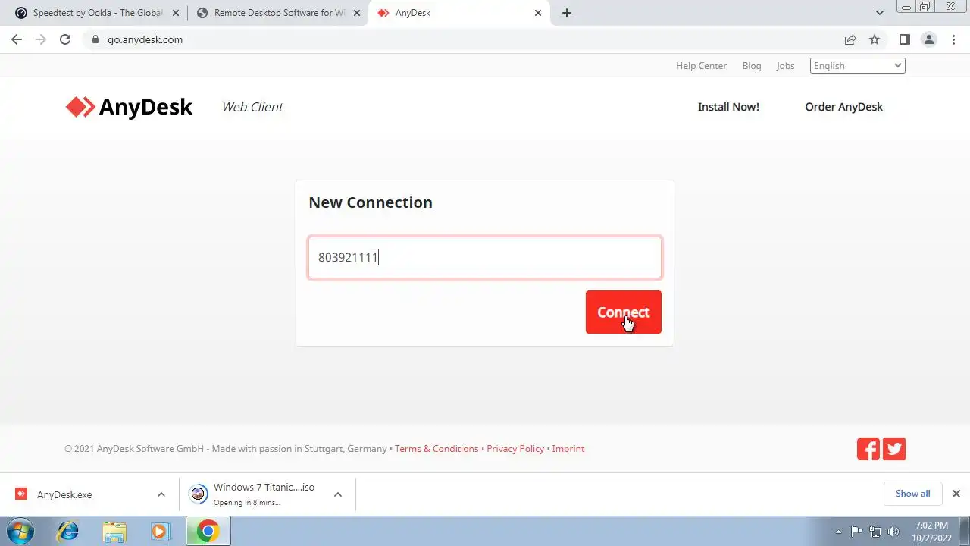Open Install Now! menu link
Image resolution: width=970 pixels, height=546 pixels.
pos(728,107)
